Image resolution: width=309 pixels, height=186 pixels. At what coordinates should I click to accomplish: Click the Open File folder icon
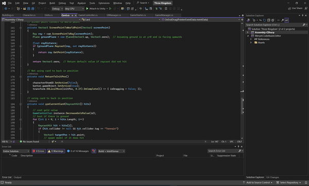pos(25,9)
